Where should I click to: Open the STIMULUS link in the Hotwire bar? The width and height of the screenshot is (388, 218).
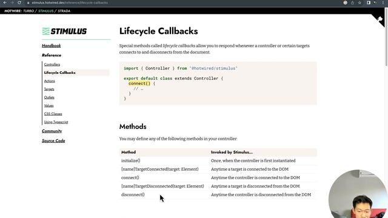click(x=46, y=11)
